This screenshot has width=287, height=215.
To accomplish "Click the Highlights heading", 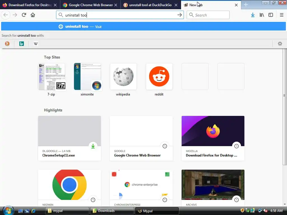I will coord(53,110).
